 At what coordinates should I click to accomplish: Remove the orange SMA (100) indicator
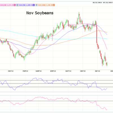click(54, 5)
